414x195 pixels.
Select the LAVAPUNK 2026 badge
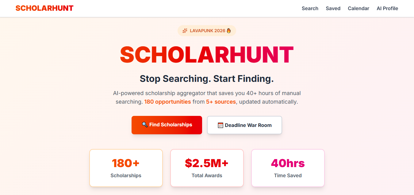[x=207, y=31]
